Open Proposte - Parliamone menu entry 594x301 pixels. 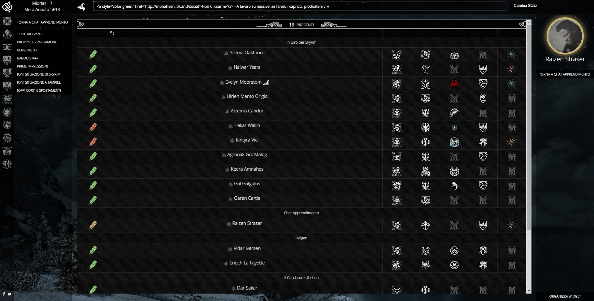tap(37, 42)
